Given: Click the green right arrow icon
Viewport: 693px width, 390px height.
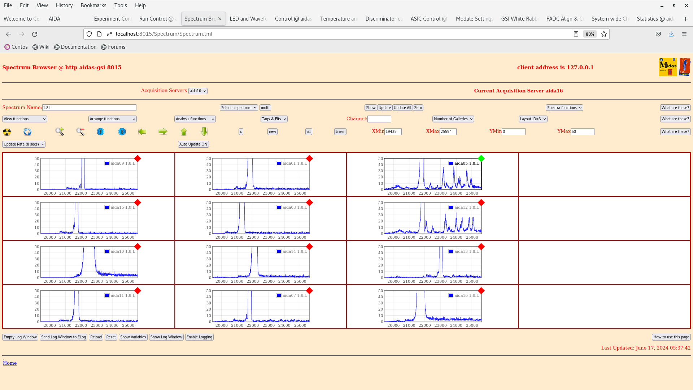Looking at the screenshot, I should pyautogui.click(x=163, y=132).
